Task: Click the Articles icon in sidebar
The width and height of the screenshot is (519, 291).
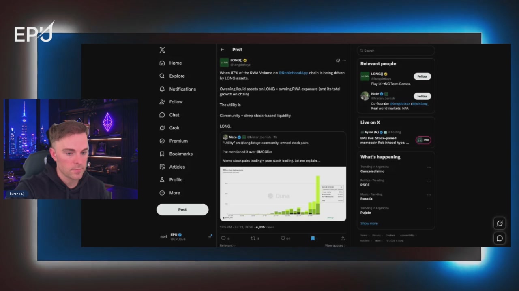Action: tap(162, 167)
